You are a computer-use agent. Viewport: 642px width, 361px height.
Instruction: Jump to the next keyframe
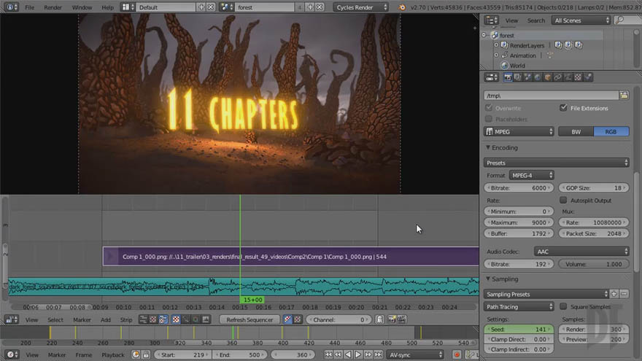click(368, 354)
